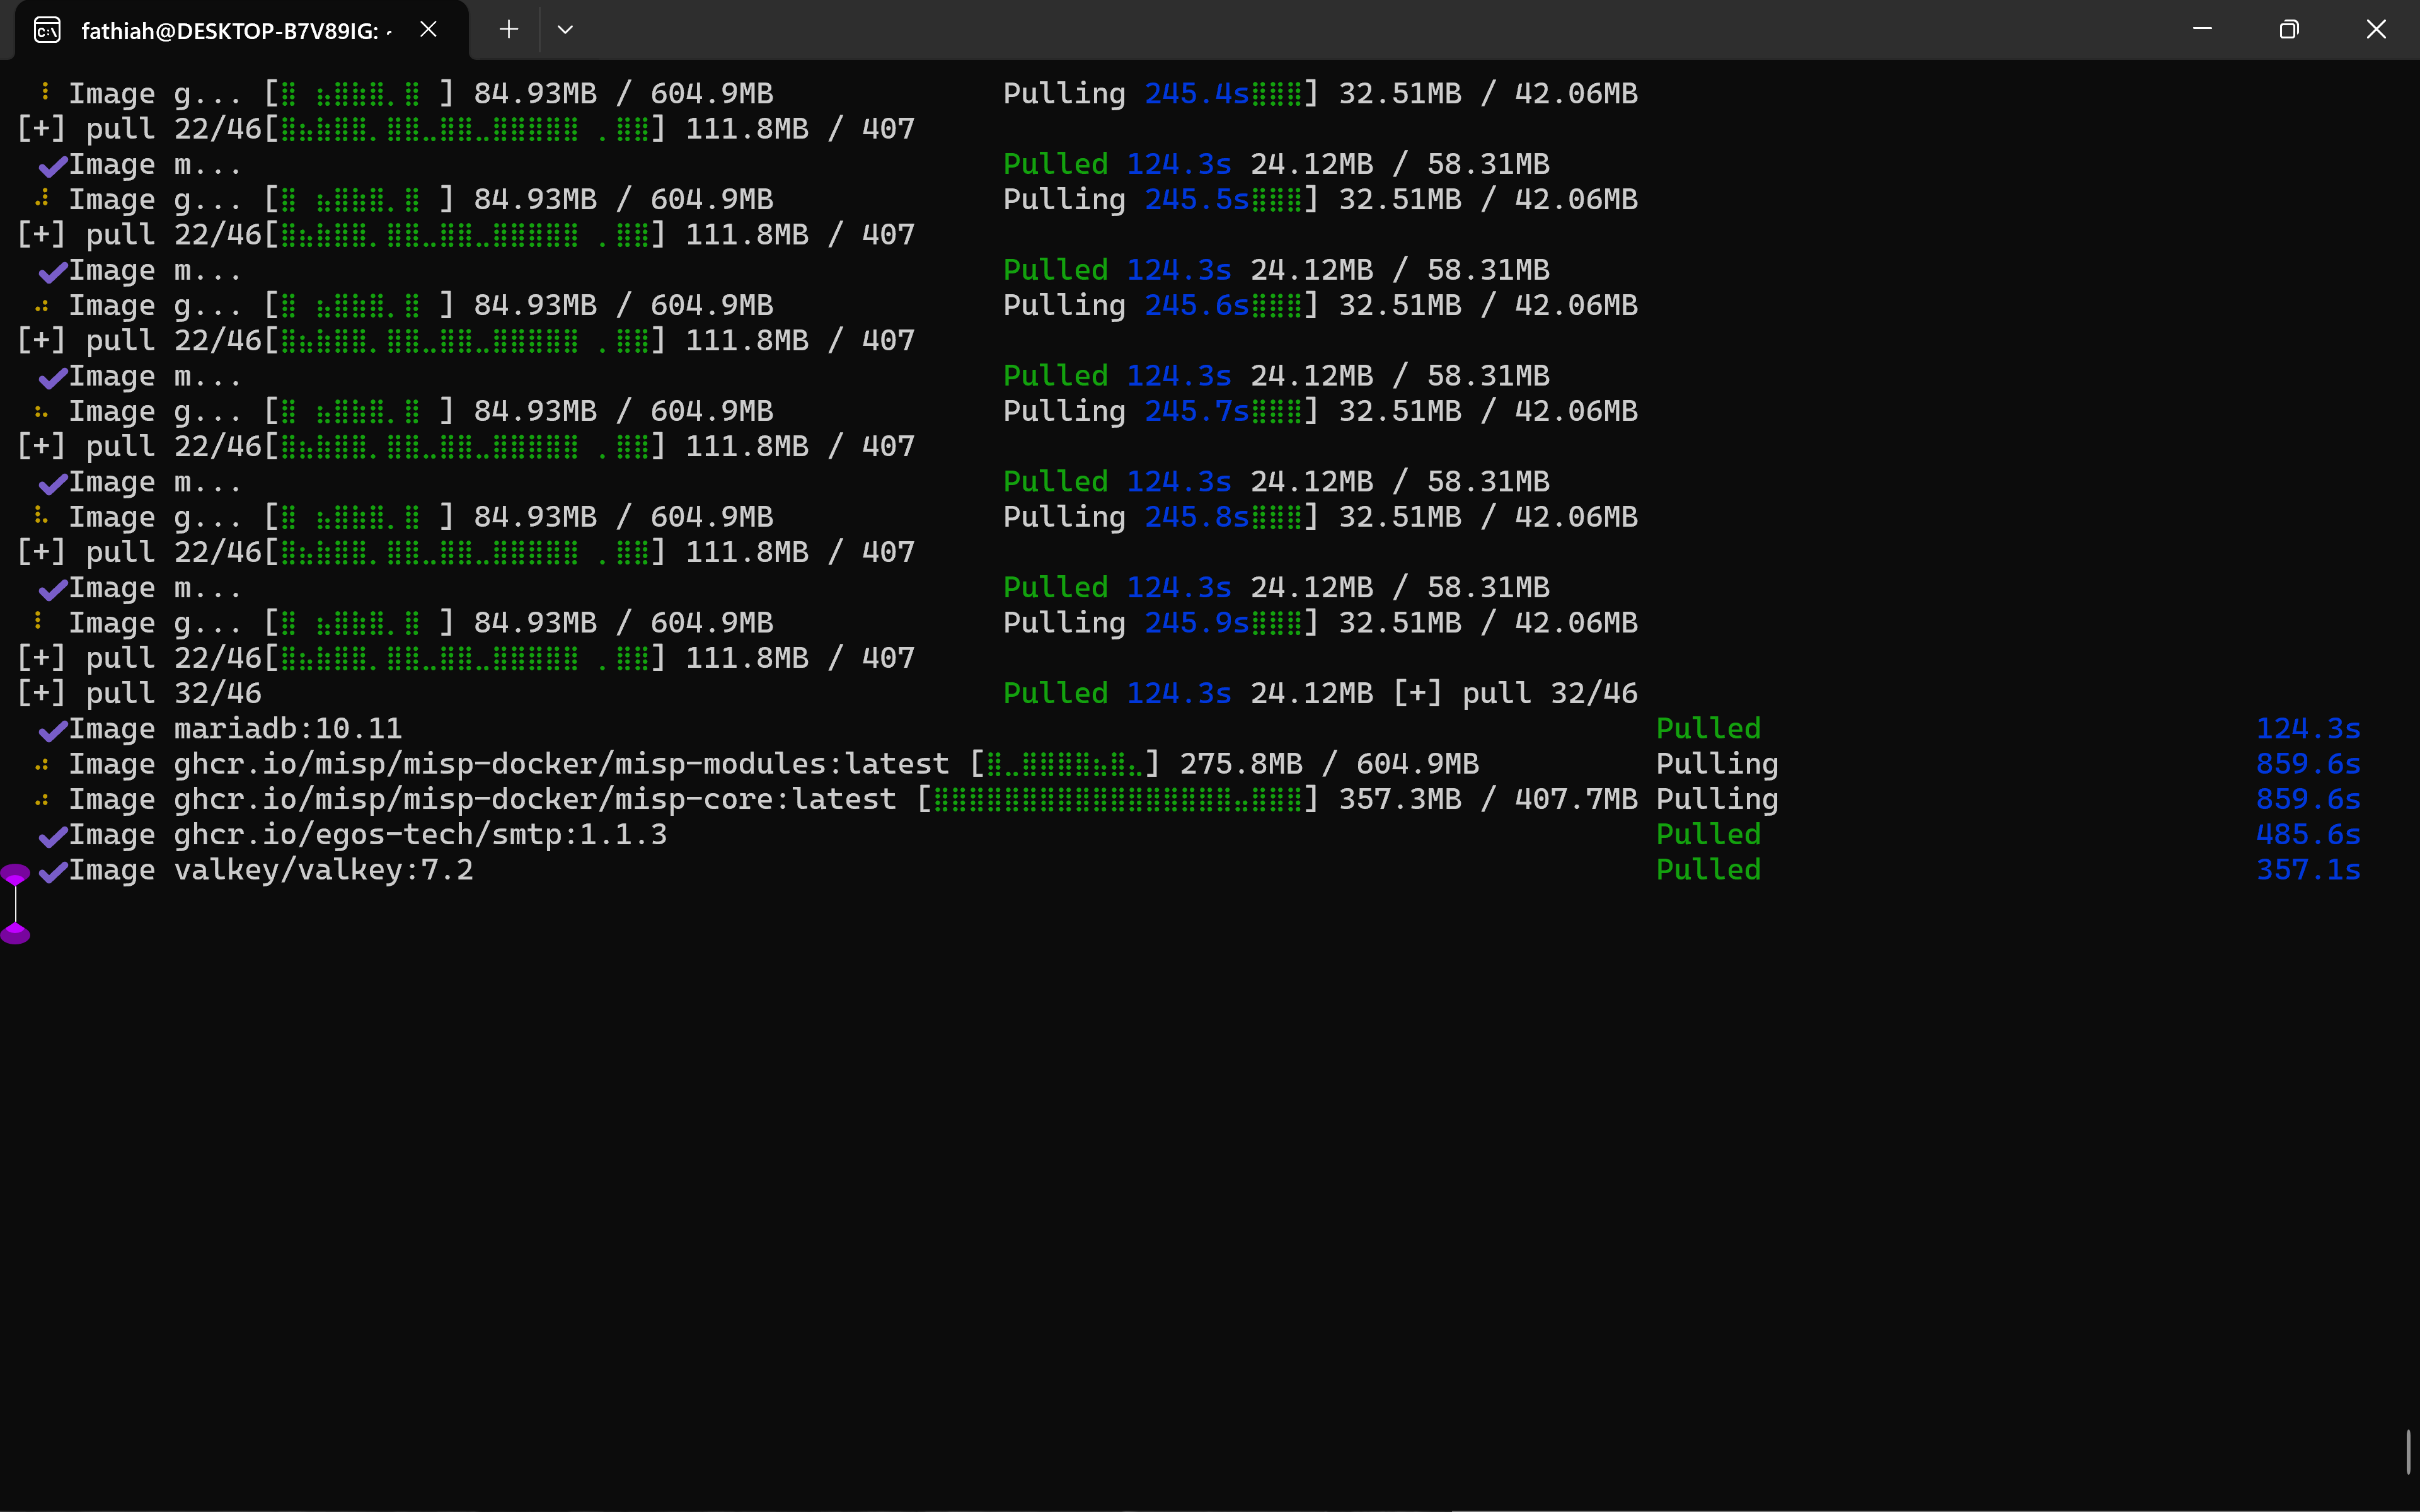This screenshot has width=2420, height=1512.
Task: Select the fathiah@DESKTOP-B7V89IG terminal tab
Action: [x=241, y=30]
